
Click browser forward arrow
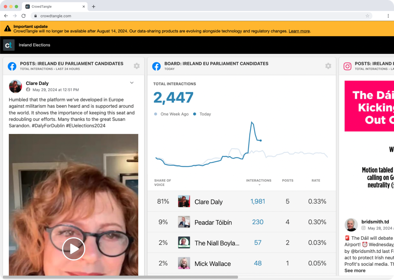tap(15, 16)
